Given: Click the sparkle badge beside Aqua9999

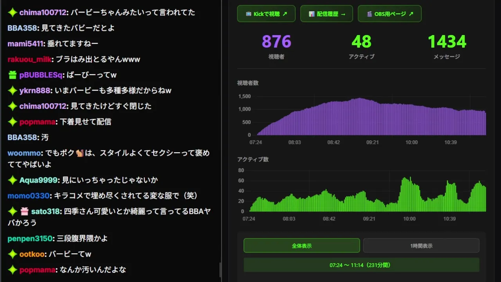Looking at the screenshot, I should (13, 180).
